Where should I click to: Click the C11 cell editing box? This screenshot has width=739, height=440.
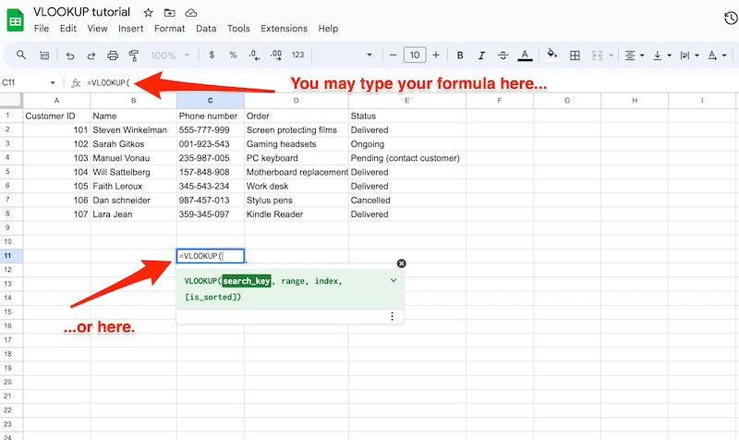[211, 256]
